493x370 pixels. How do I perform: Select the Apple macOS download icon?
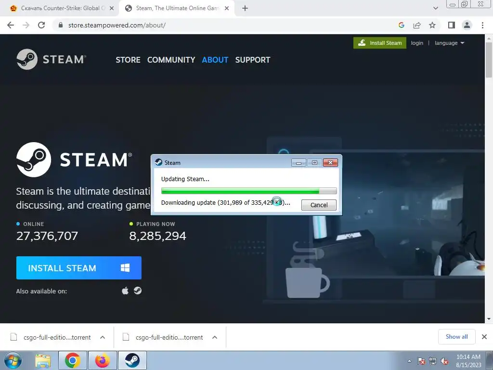coord(125,291)
